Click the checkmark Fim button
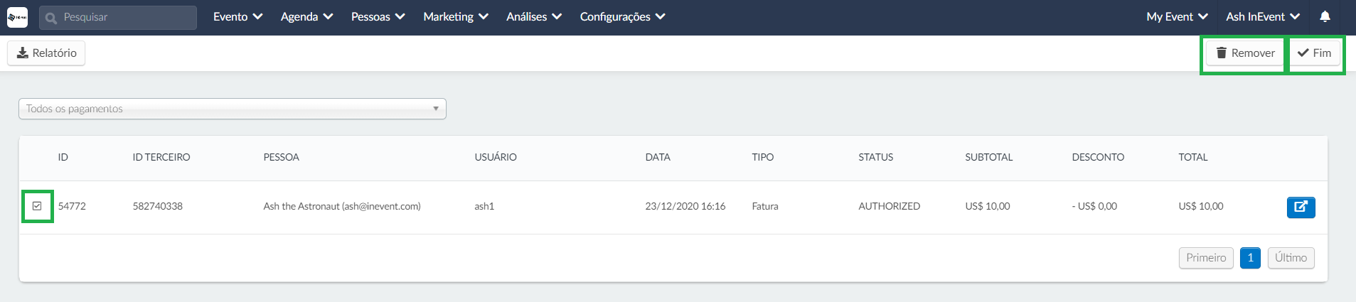The height and width of the screenshot is (302, 1356). click(1314, 53)
